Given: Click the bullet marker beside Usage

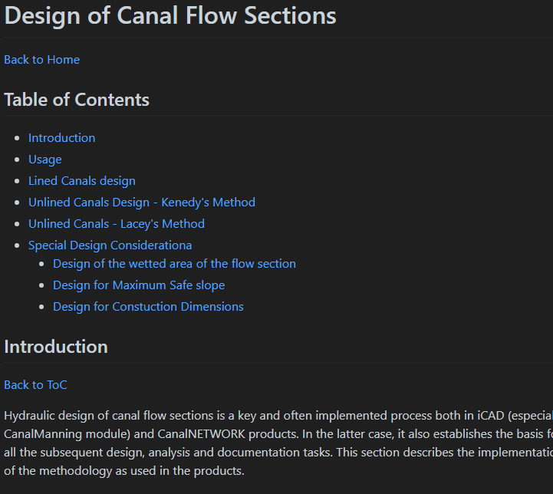Looking at the screenshot, I should [x=19, y=160].
